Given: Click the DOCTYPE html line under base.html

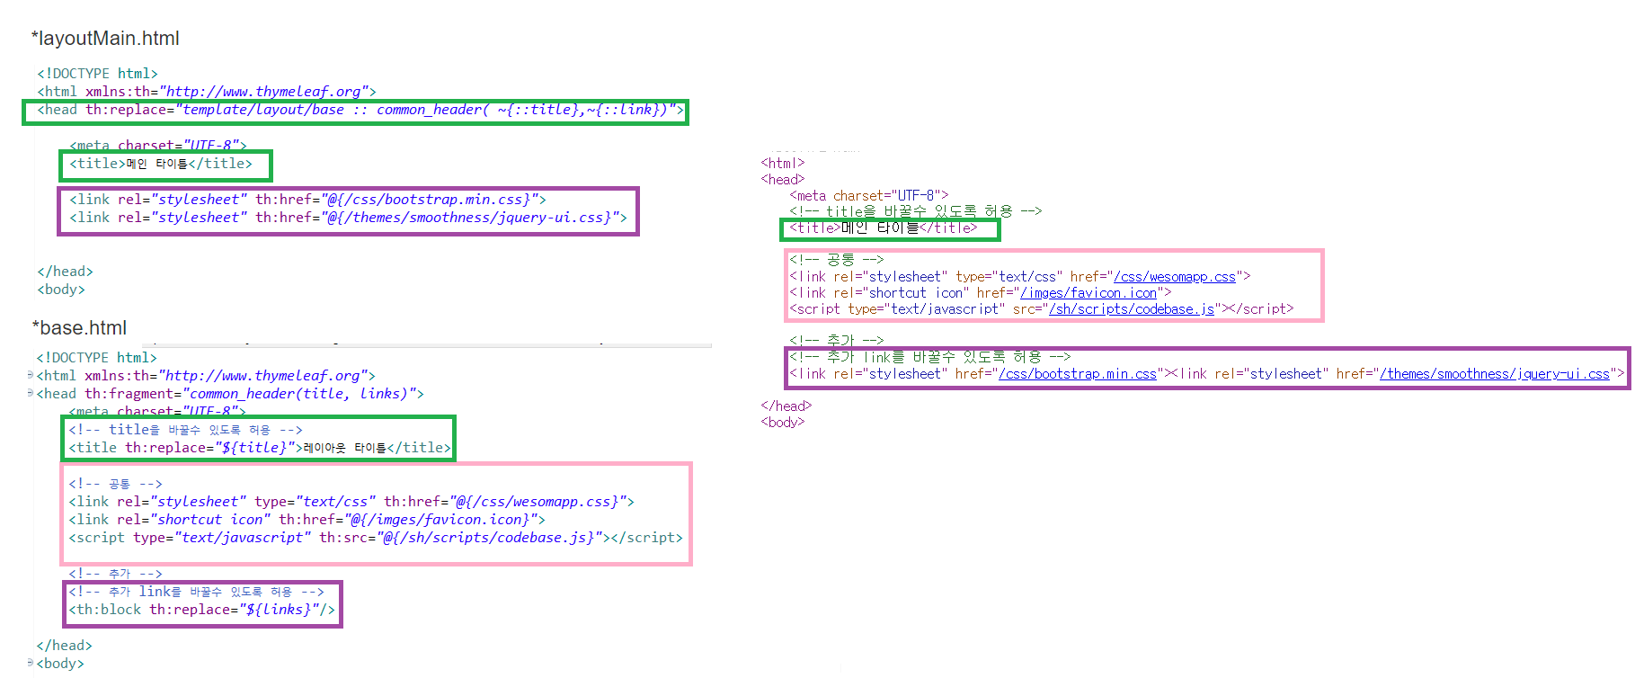Looking at the screenshot, I should click(x=96, y=358).
